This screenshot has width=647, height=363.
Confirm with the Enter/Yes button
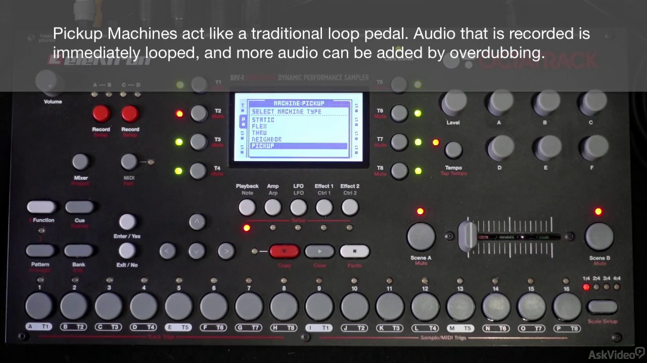coord(127,222)
